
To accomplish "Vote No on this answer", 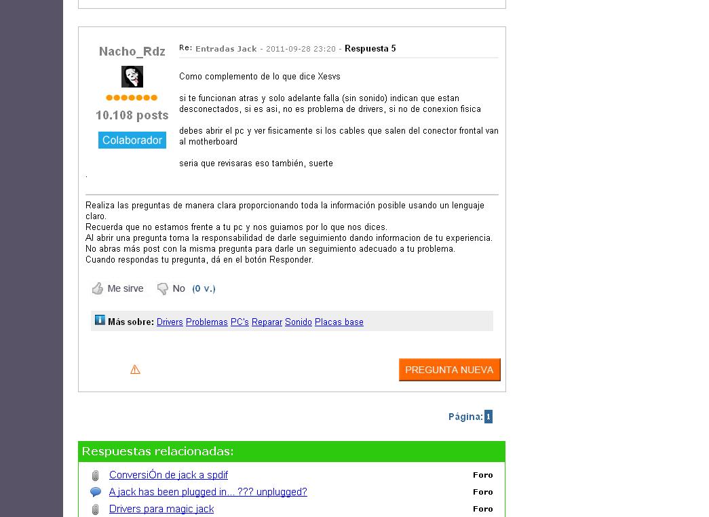I will pyautogui.click(x=178, y=288).
